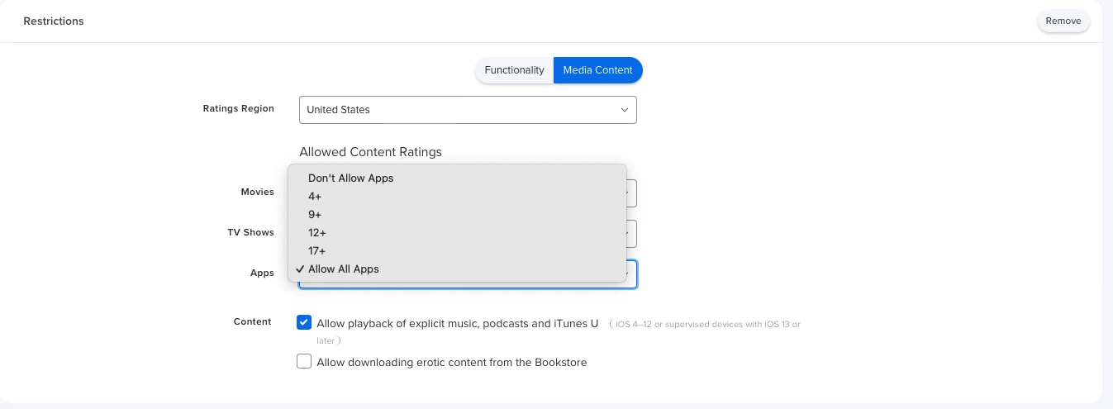Enable Allow downloading erotic content checkbox

coord(304,362)
